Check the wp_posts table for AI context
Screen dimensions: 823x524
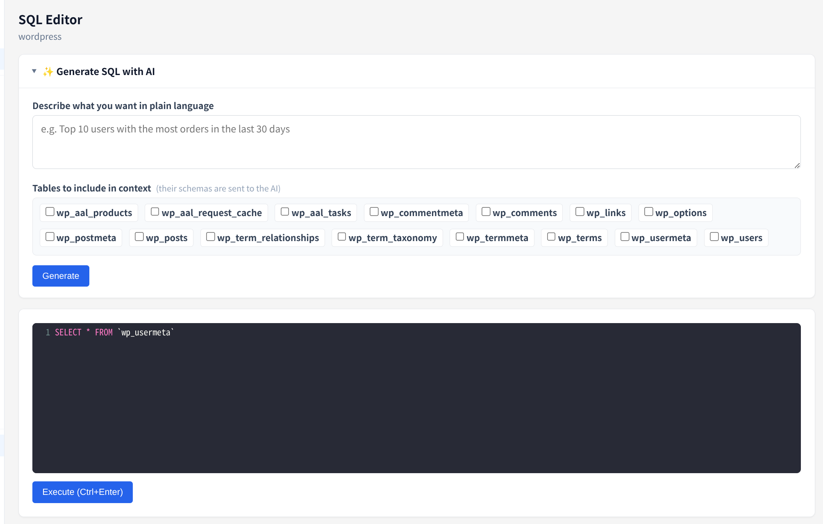point(139,236)
